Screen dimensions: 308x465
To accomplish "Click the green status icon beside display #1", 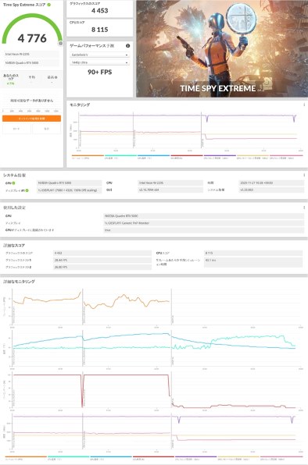I will pyautogui.click(x=27, y=190).
